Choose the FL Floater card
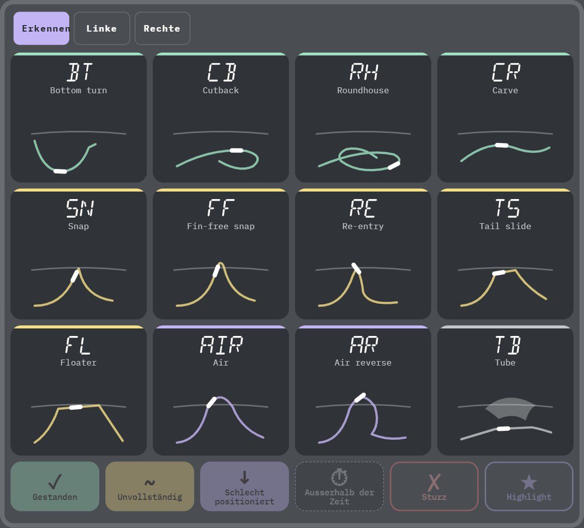Viewport: 584px width, 528px height. [x=79, y=391]
